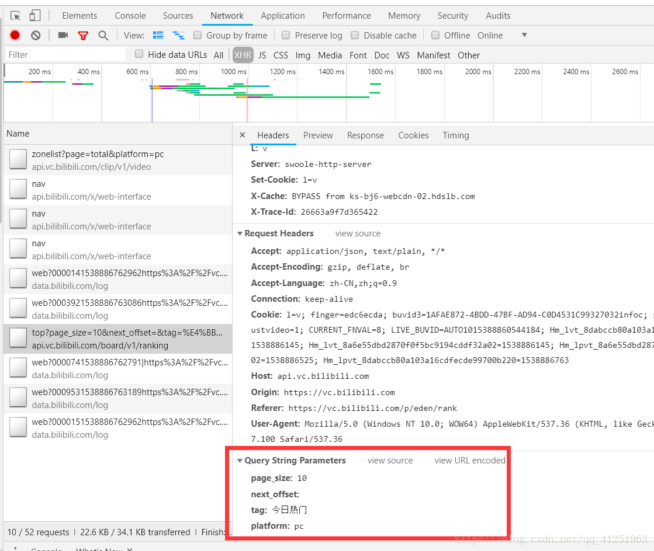Focus the Filter text field
The image size is (654, 551).
65,54
